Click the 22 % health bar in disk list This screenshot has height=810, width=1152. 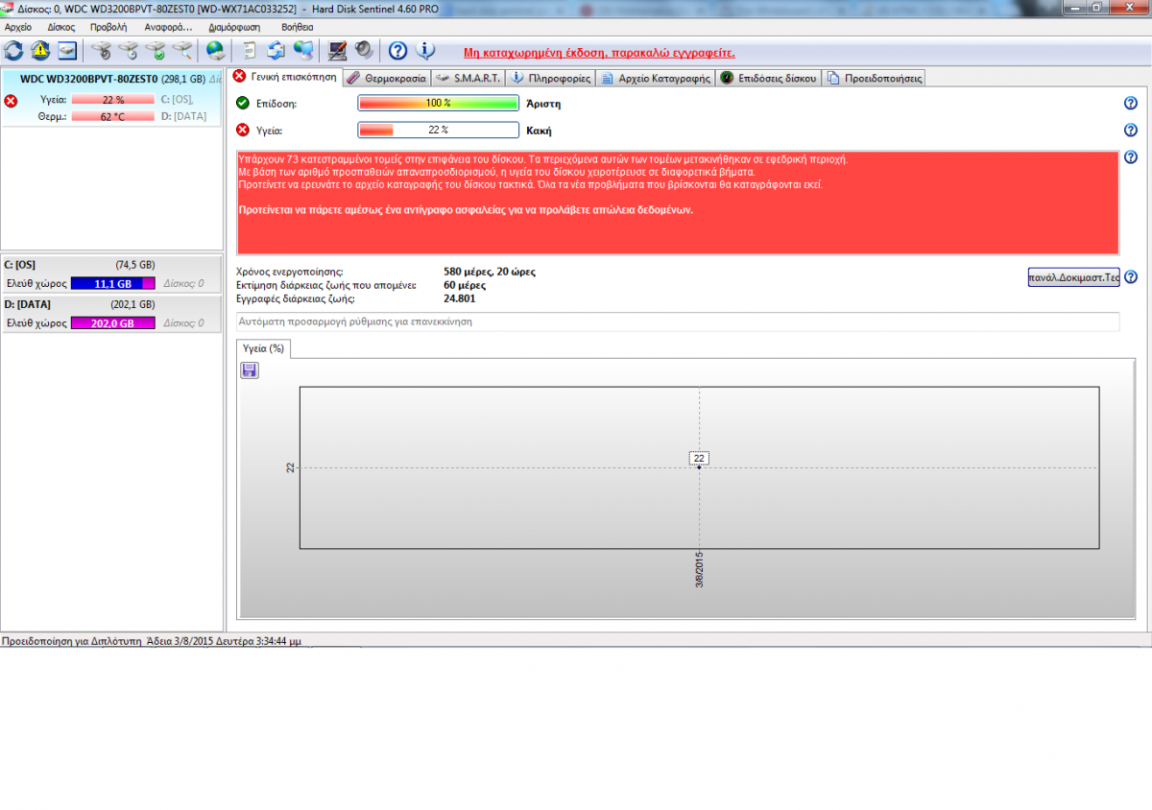click(112, 100)
